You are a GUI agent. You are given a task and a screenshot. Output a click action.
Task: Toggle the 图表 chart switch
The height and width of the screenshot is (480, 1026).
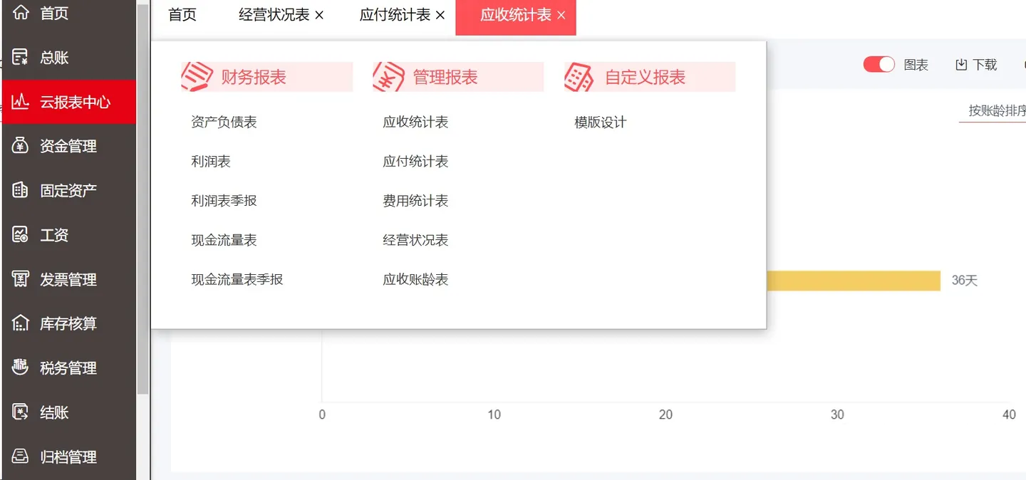click(x=879, y=65)
